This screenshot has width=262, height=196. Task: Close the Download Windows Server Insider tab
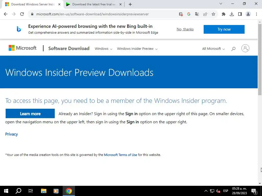tap(59, 5)
